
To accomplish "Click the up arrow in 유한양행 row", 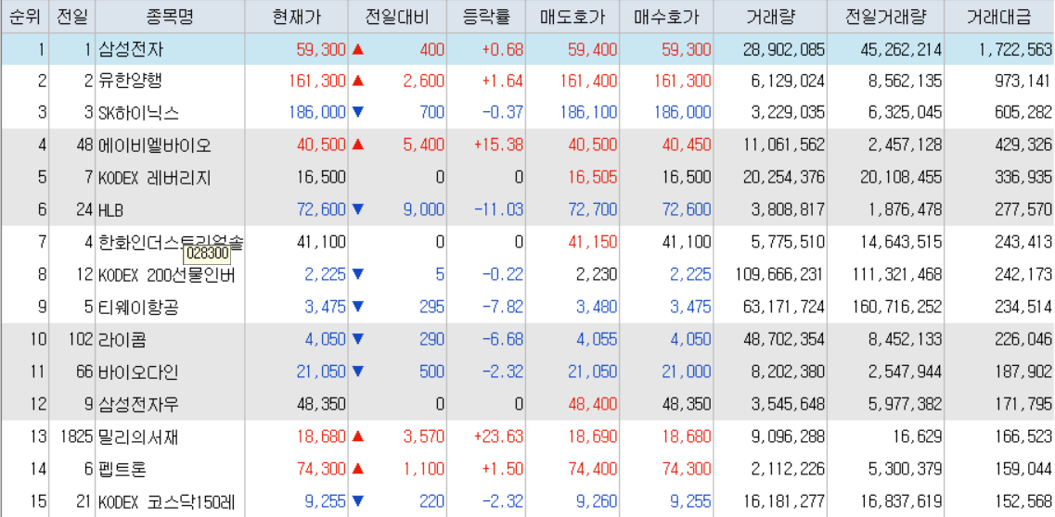I will point(358,82).
